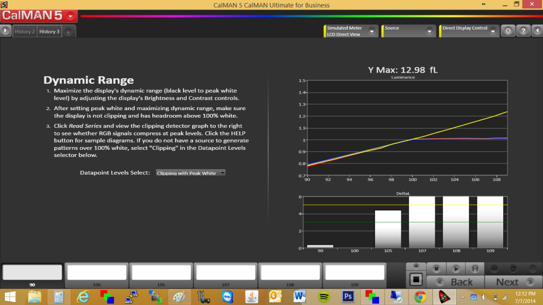Open the Windows Start button

[10, 297]
